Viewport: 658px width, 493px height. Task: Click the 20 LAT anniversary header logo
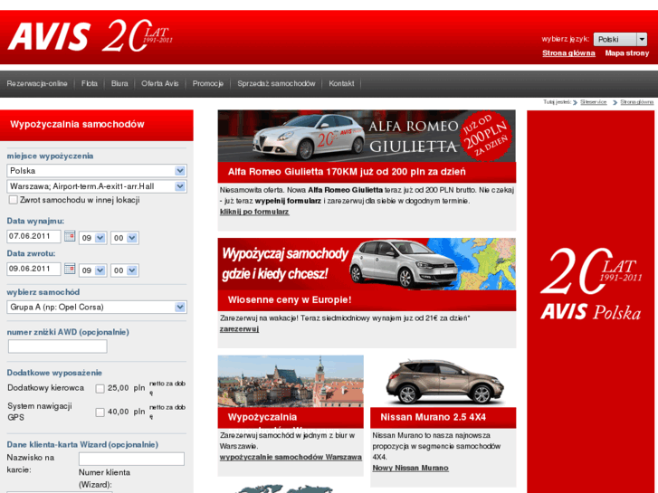(x=137, y=35)
